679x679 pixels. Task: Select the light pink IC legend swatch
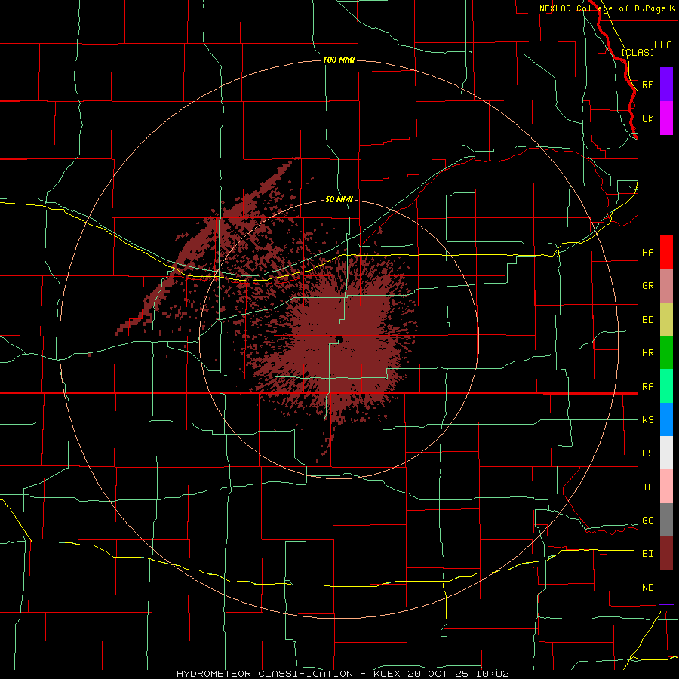666,487
